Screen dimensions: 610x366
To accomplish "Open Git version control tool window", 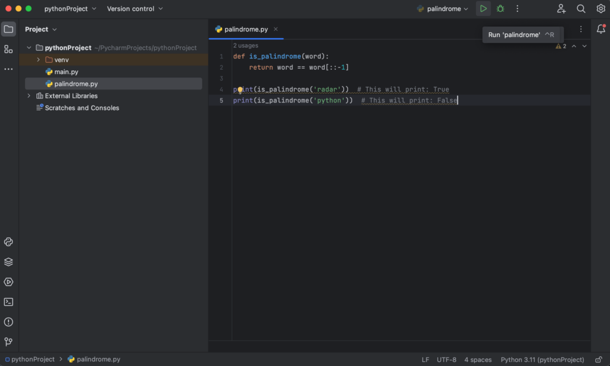I will (x=8, y=342).
